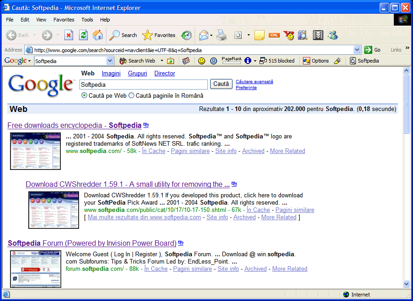Select the Caută pe Web radio button
This screenshot has height=301, width=413.
click(84, 95)
